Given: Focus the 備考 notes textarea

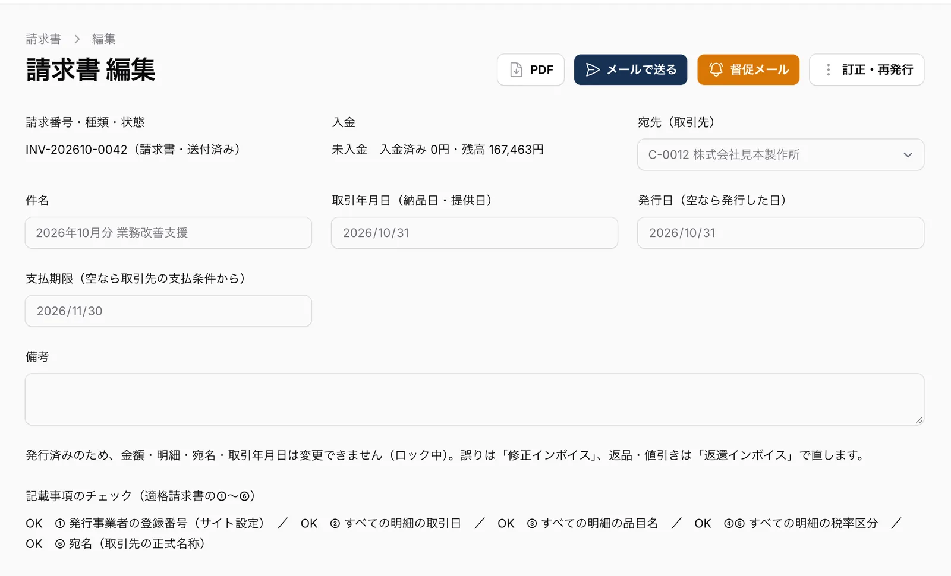Looking at the screenshot, I should click(474, 399).
